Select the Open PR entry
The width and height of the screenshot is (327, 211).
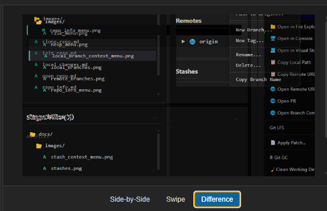coord(286,101)
